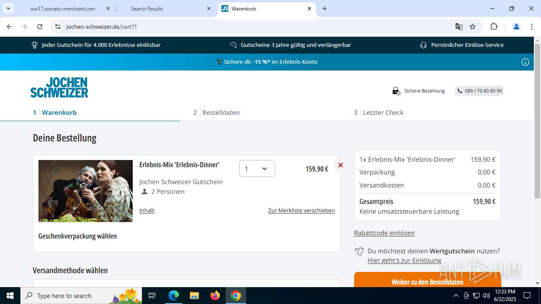Reload the current page
Viewport: 541px width, 304px height.
(x=40, y=27)
